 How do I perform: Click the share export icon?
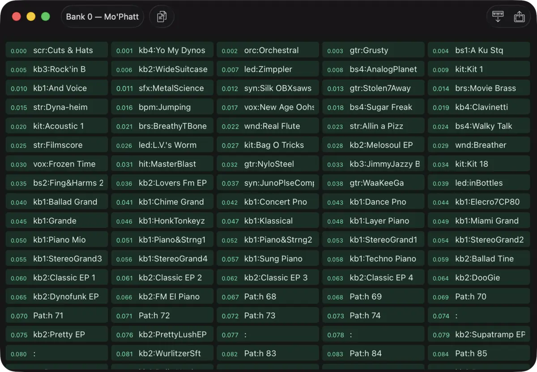519,17
